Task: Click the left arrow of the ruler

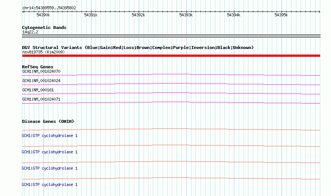Action: (23, 12)
